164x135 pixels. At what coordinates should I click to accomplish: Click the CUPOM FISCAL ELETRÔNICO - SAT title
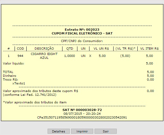coord(82,34)
